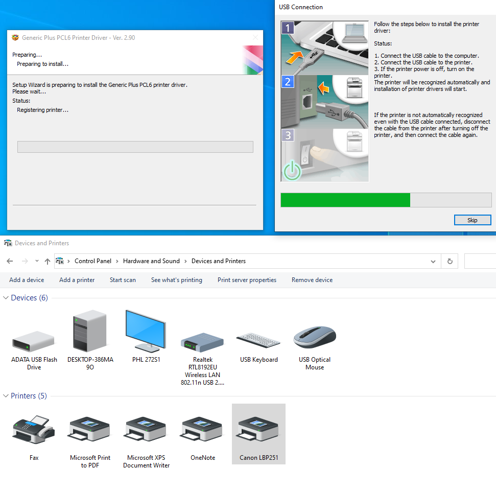Refresh the Devices and Printers view

(450, 261)
